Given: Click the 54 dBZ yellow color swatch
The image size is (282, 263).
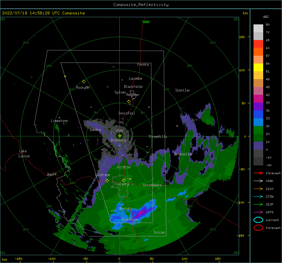Looking at the screenshot, I should [x=258, y=67].
